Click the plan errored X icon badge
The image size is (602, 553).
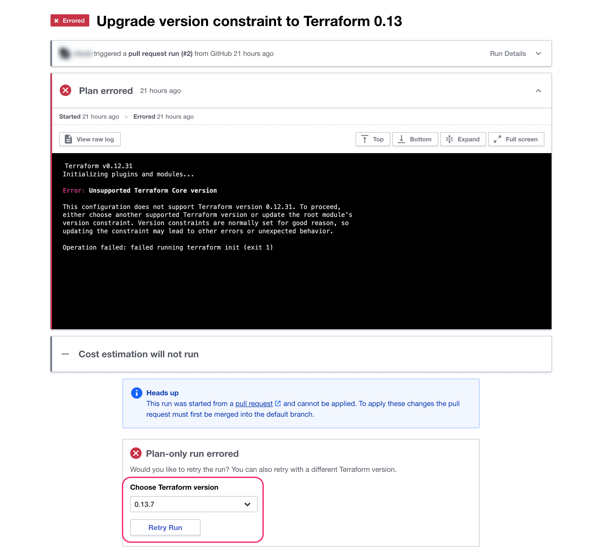(65, 90)
